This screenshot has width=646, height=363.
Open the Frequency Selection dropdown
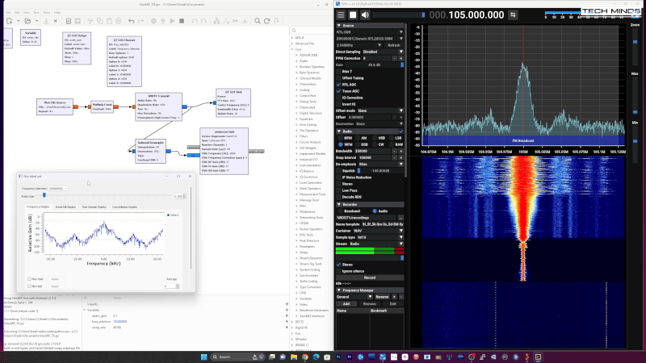click(58, 188)
